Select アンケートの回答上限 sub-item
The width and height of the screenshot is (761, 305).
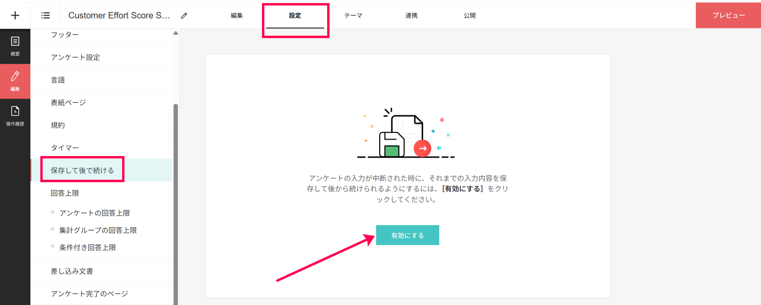click(x=95, y=213)
